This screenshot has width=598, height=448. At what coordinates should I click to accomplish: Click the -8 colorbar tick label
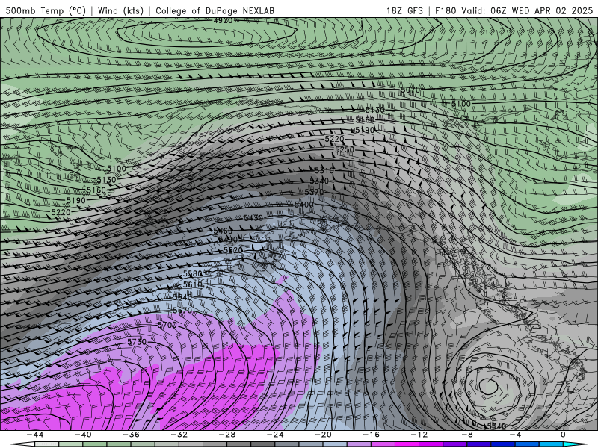coord(467,435)
